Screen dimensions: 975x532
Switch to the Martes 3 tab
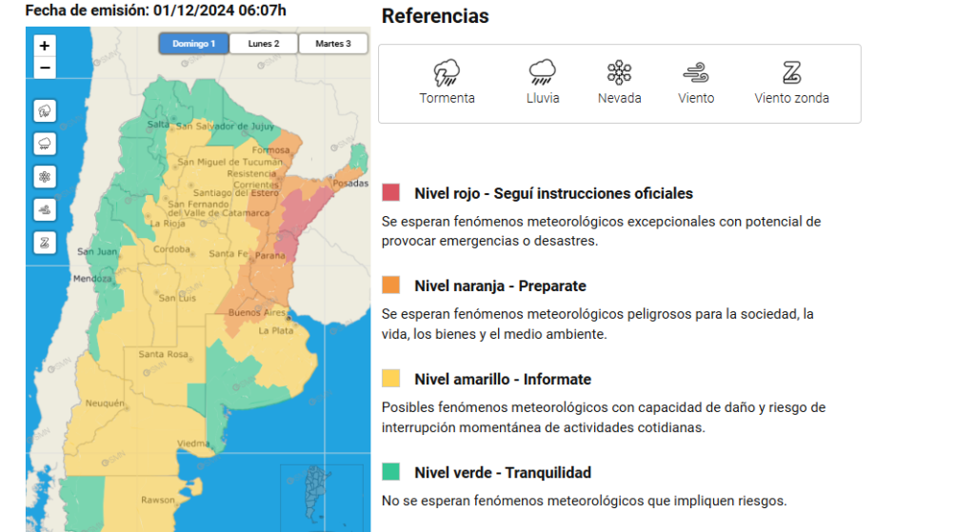(x=333, y=44)
